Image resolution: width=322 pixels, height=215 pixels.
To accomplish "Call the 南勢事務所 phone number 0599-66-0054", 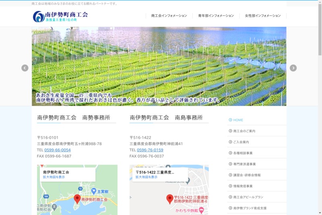I will click(x=57, y=150).
